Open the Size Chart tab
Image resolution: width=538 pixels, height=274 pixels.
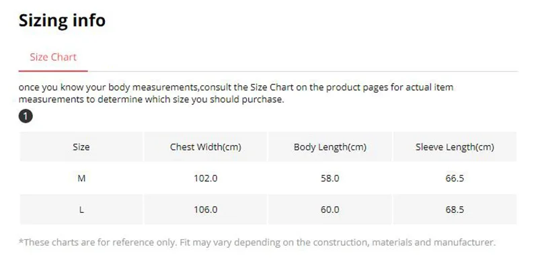pyautogui.click(x=53, y=57)
